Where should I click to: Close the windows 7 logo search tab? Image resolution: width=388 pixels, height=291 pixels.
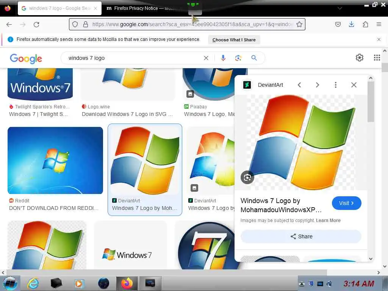tap(95, 8)
